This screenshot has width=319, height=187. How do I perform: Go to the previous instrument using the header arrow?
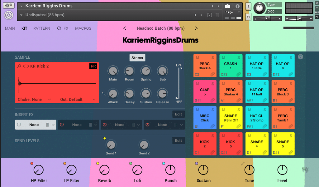tap(212, 6)
